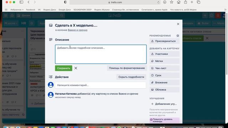Image resolution: width=228 pixels, height=128 pixels.
Task: Set the Срок due date
Action: (164, 75)
